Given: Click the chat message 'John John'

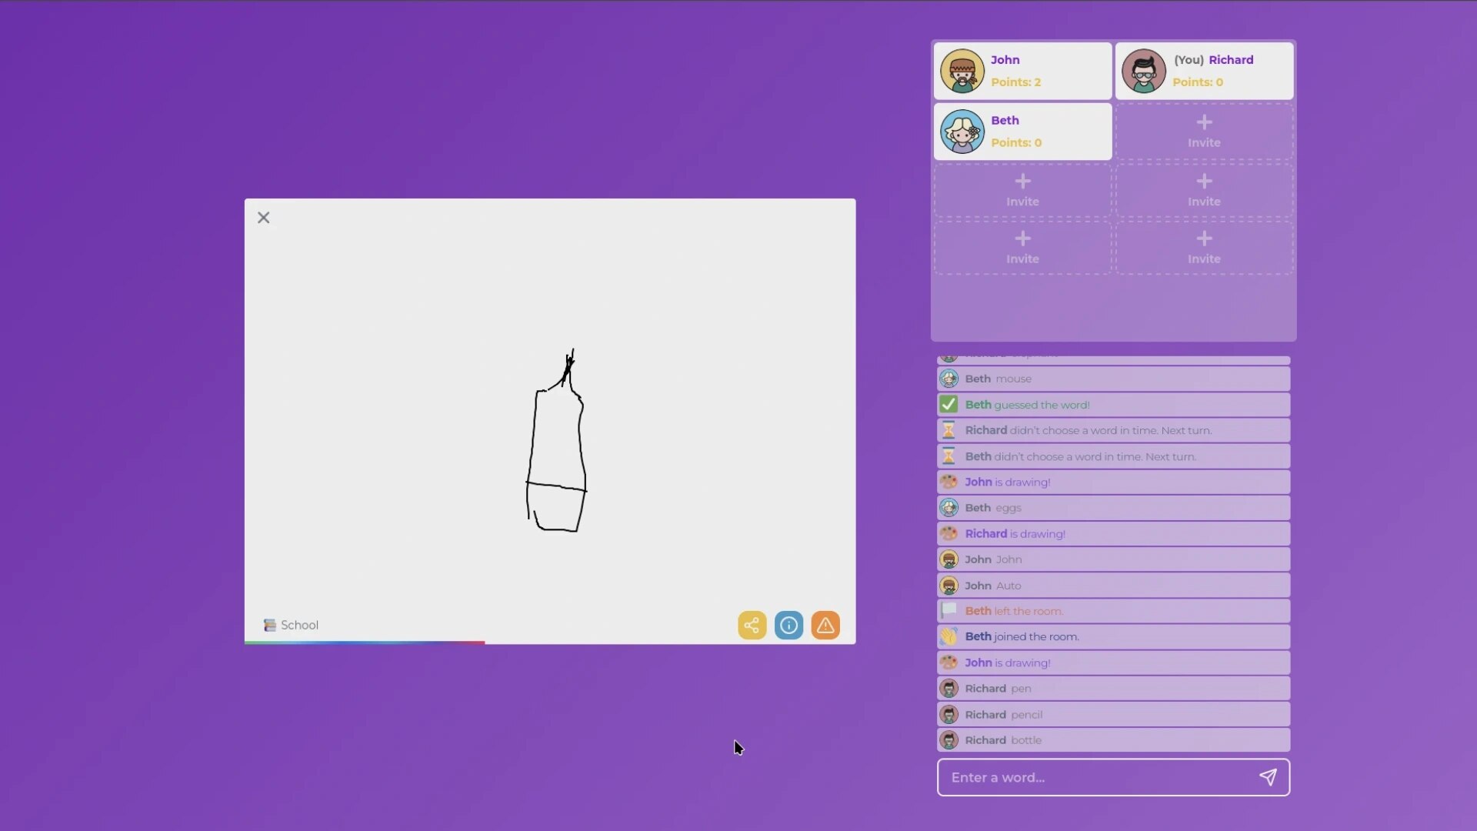Looking at the screenshot, I should point(1113,559).
